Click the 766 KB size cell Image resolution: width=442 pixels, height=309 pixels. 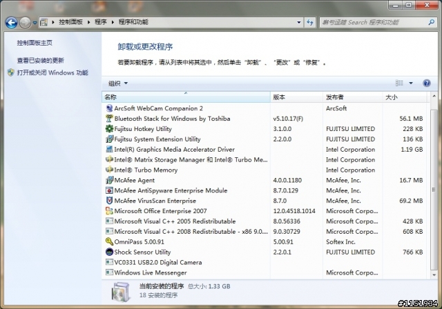(413, 252)
